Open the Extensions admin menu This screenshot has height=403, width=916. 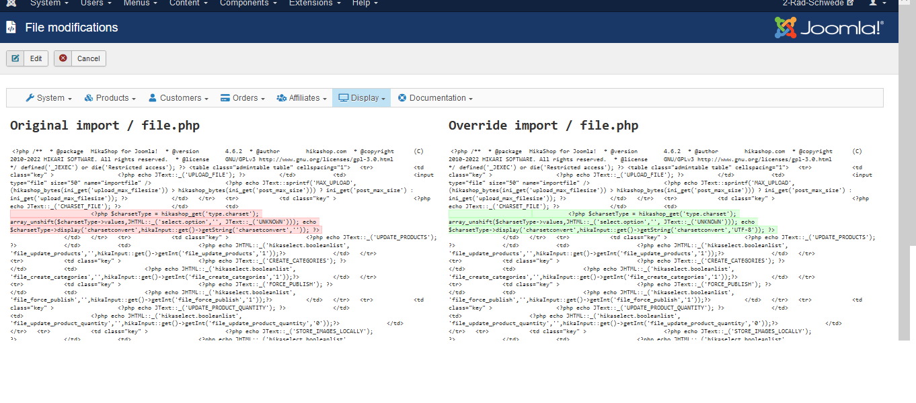pyautogui.click(x=314, y=3)
